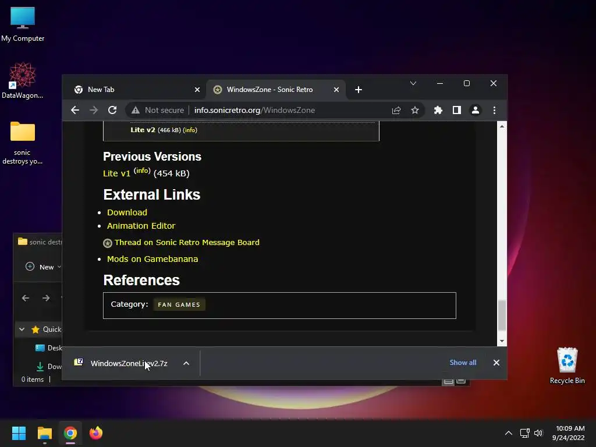Close the New Tab tab

[x=197, y=90]
